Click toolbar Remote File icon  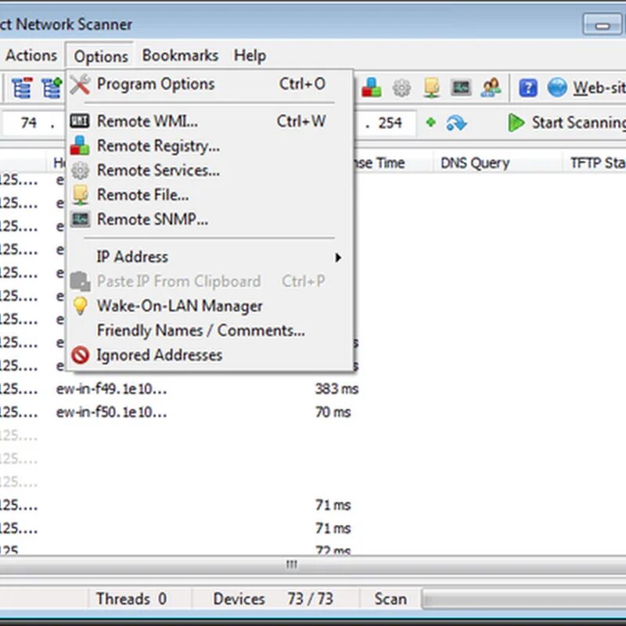pos(432,88)
